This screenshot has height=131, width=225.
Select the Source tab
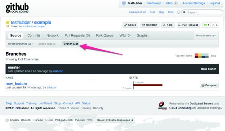click(16, 36)
